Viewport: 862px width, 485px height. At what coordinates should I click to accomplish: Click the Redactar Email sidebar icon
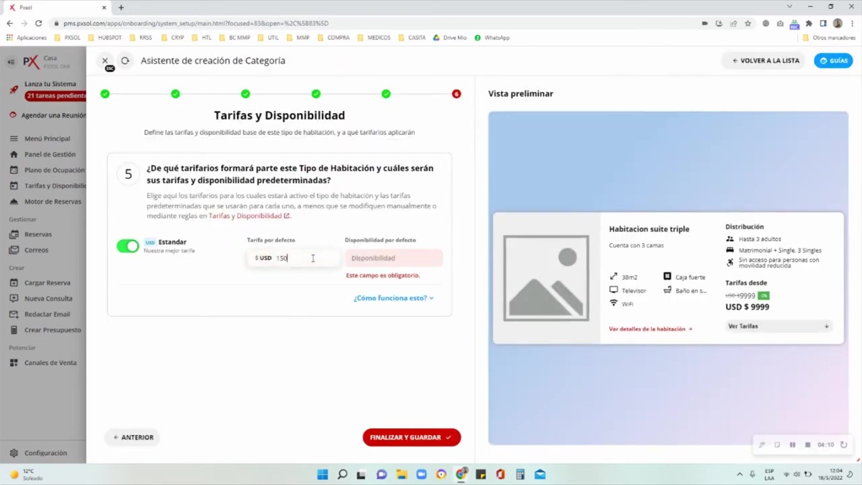(13, 314)
